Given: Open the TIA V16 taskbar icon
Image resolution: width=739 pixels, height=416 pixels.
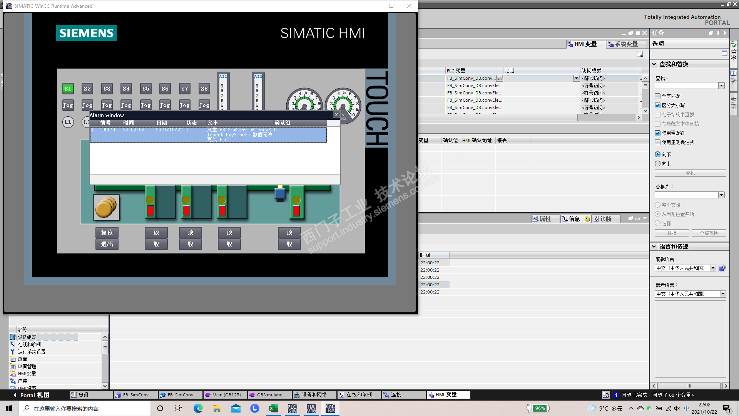Looking at the screenshot, I should [311, 408].
